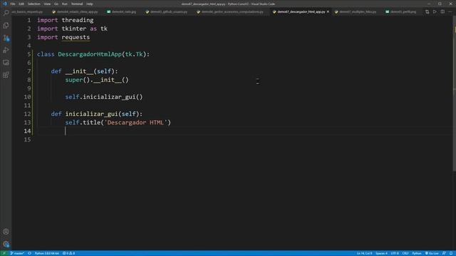
Task: Open the File menu
Action: pos(13,4)
